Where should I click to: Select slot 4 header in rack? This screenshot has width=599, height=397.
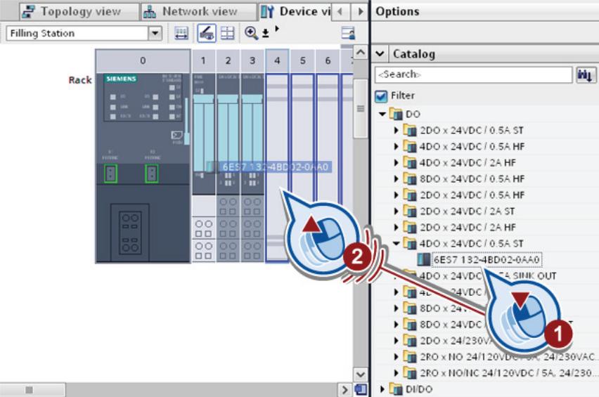point(277,60)
